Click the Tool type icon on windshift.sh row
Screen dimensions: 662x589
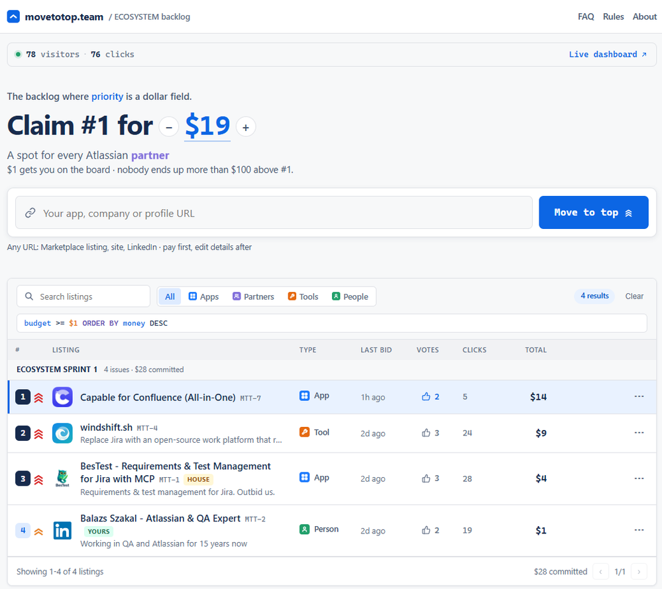(304, 432)
